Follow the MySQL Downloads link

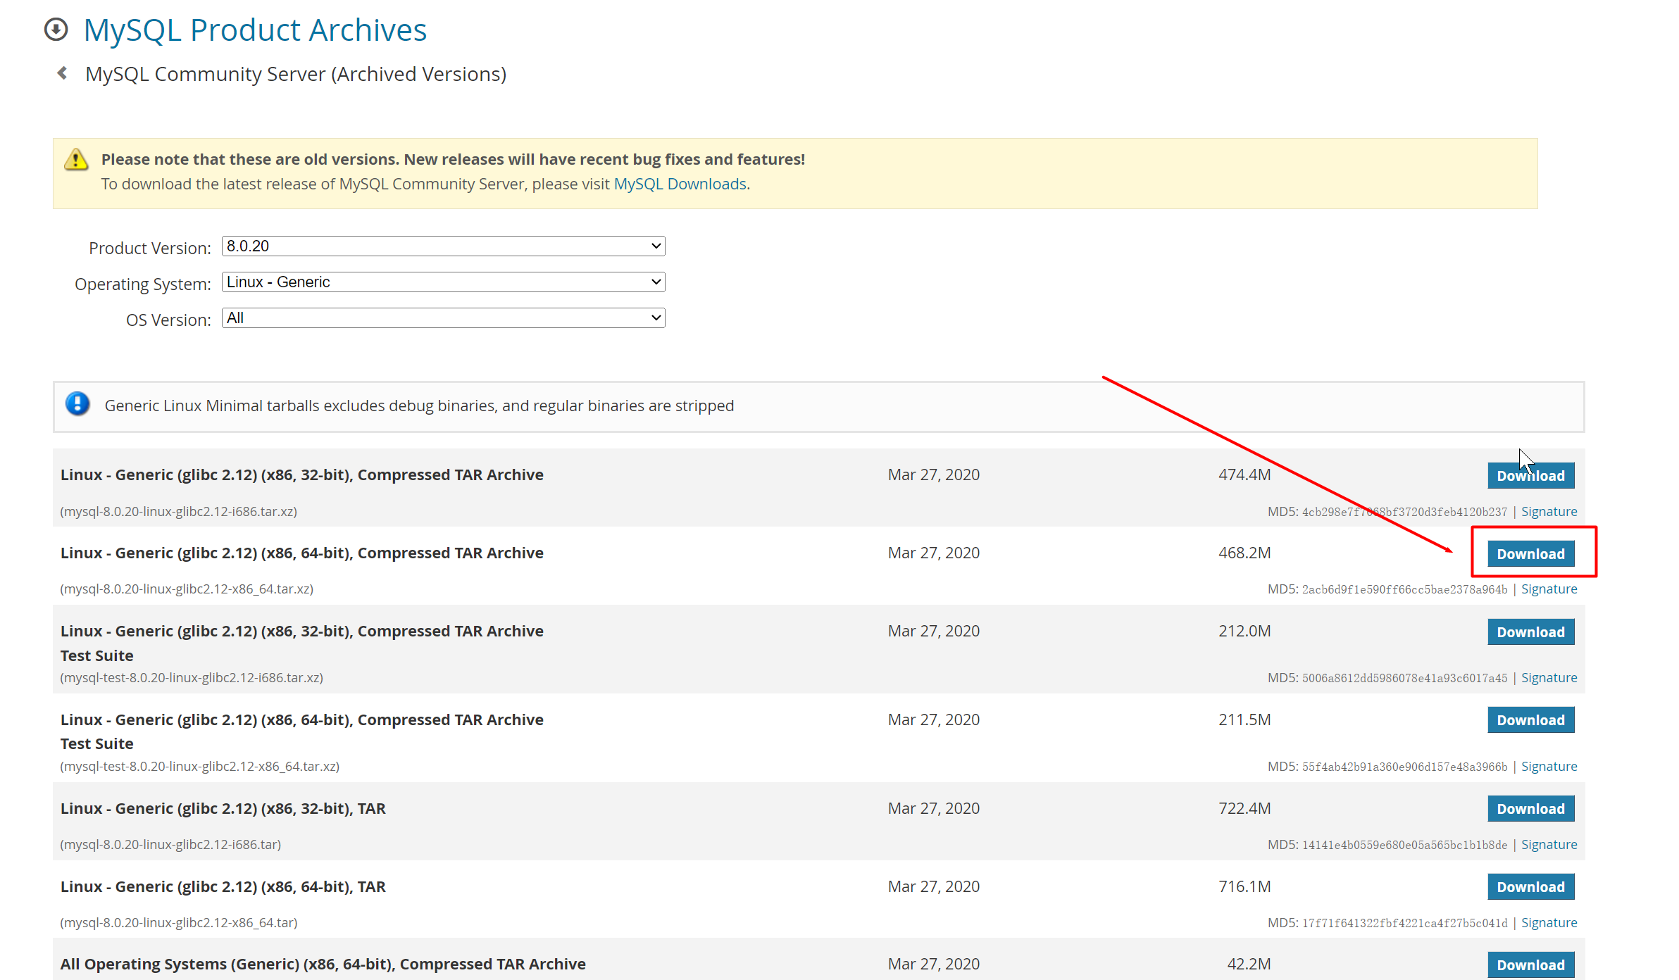[x=680, y=184]
